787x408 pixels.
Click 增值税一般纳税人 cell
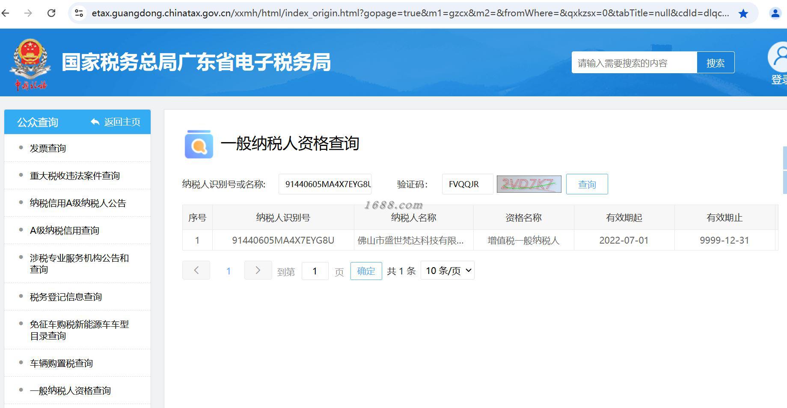[x=523, y=240]
